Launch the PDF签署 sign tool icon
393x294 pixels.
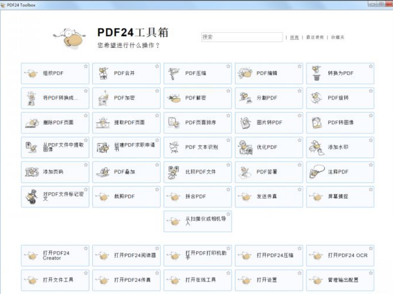[x=245, y=172]
